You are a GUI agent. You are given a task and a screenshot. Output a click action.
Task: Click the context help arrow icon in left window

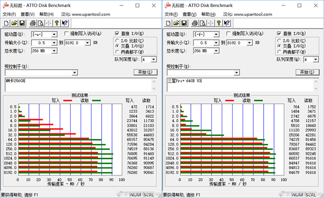65,23
